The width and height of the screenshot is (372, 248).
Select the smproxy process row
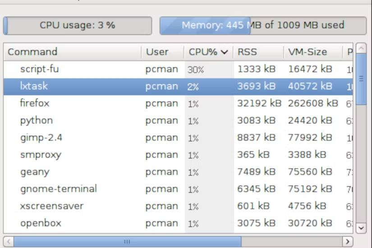coord(178,155)
